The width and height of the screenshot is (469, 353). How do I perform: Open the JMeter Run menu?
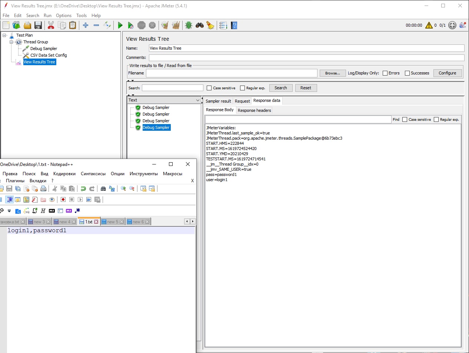tap(47, 16)
